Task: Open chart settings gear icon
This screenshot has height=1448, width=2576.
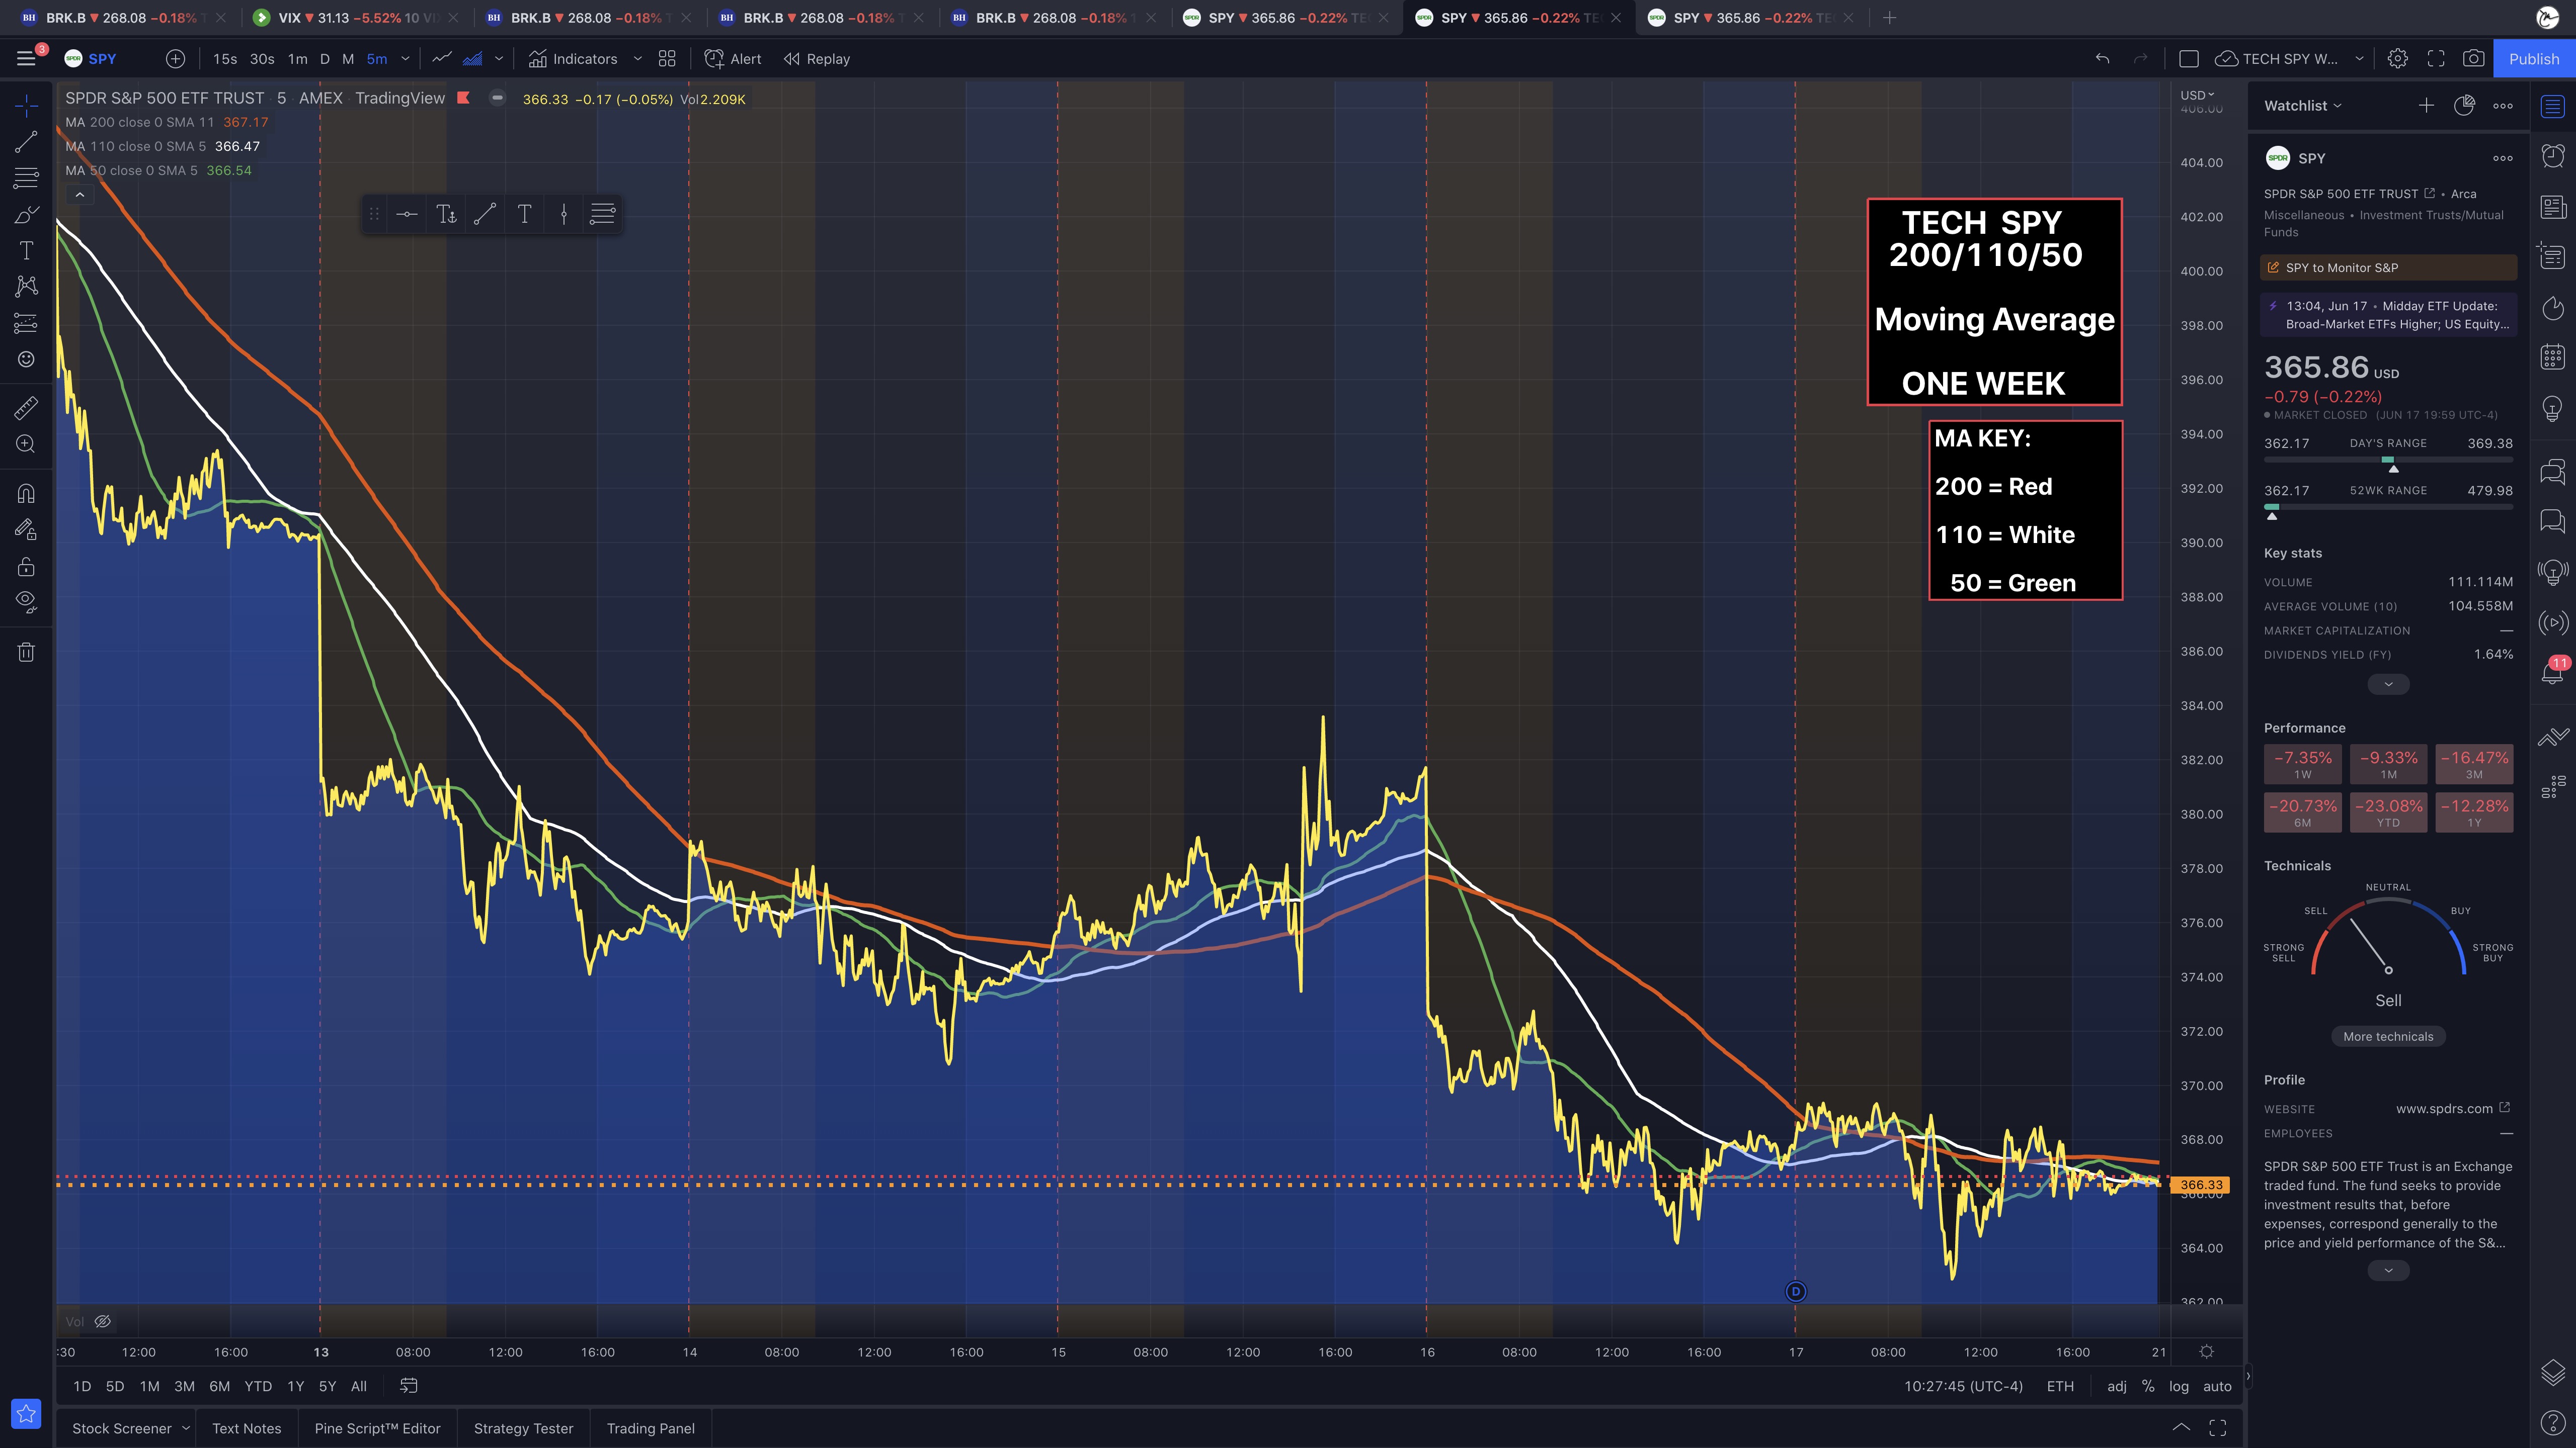Action: (2397, 59)
